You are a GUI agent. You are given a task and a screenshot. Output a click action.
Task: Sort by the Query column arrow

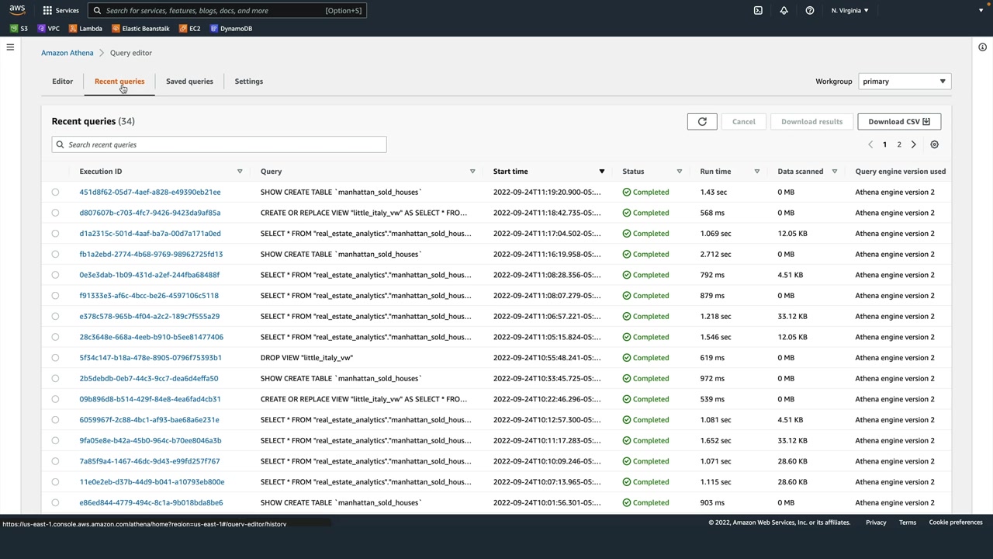point(472,172)
